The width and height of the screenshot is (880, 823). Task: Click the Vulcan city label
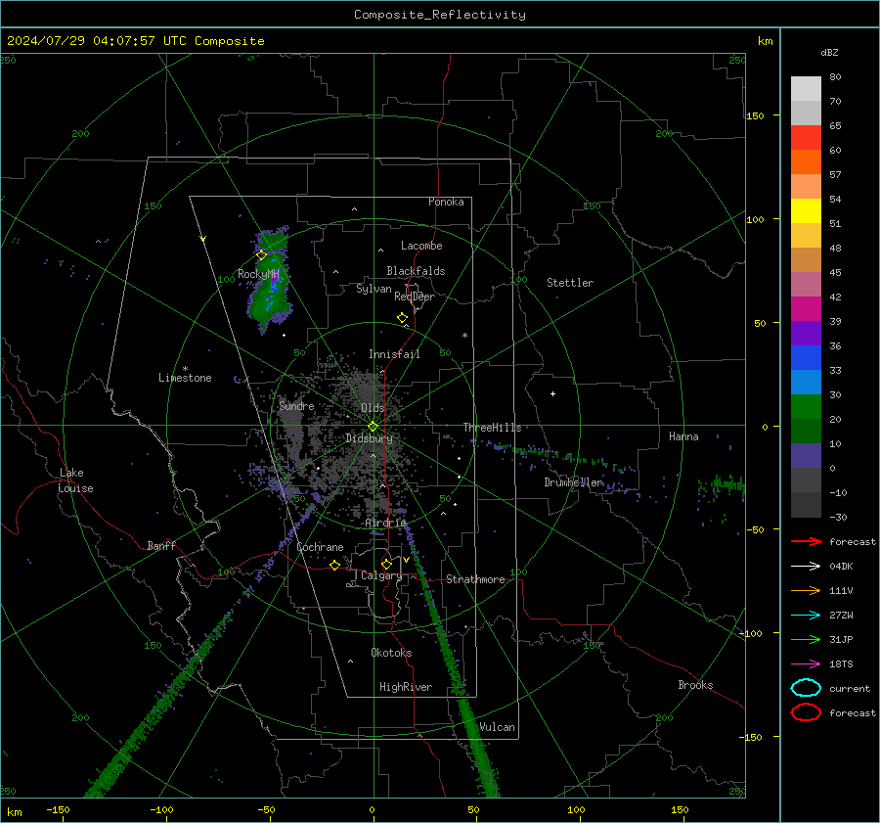click(498, 727)
